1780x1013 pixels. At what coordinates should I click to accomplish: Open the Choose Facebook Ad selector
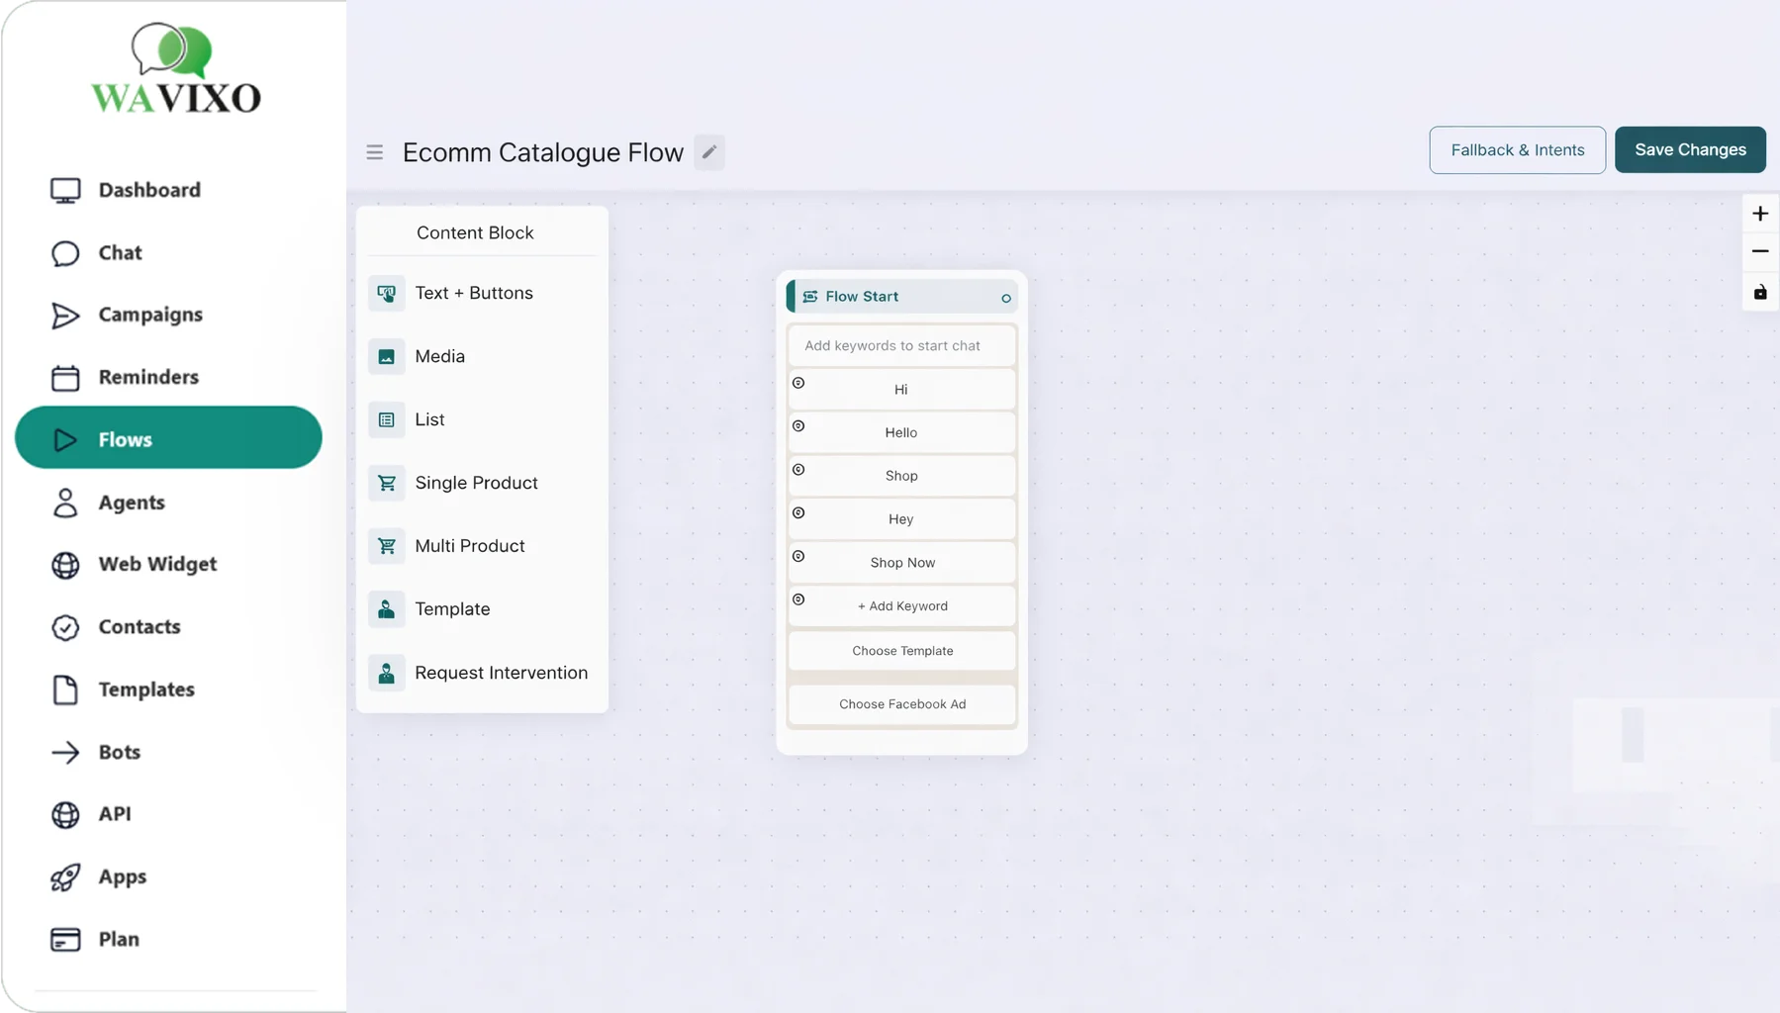901,704
